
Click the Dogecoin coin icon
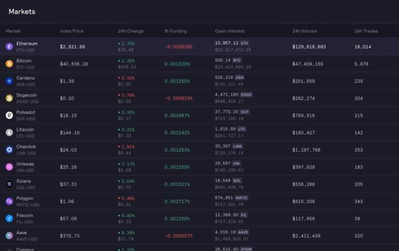[x=9, y=98]
